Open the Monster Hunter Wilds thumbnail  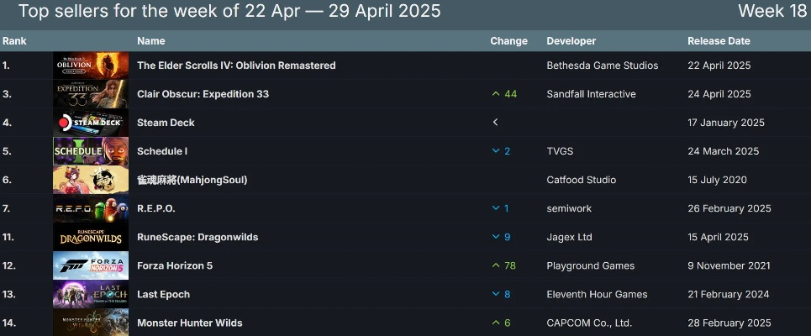pos(91,323)
